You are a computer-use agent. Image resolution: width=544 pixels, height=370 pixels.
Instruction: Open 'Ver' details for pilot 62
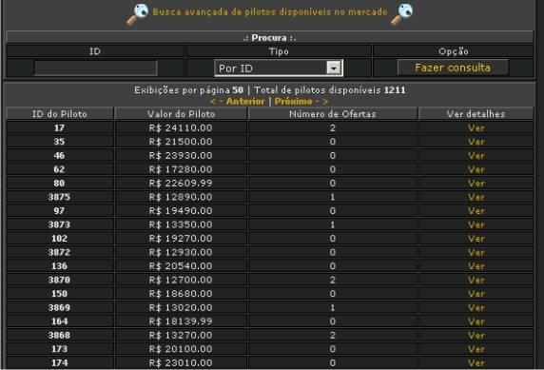(476, 169)
